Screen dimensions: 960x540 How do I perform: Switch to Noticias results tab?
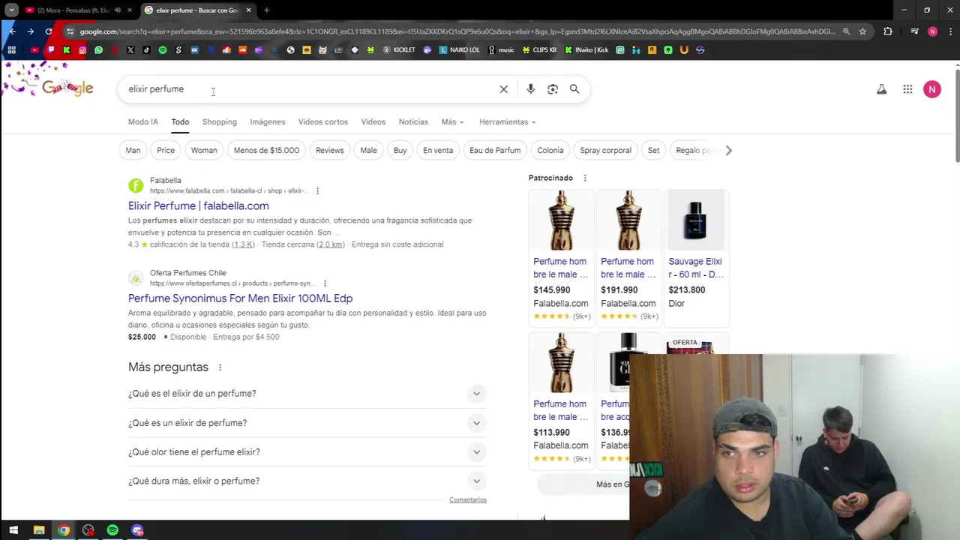[x=413, y=121]
